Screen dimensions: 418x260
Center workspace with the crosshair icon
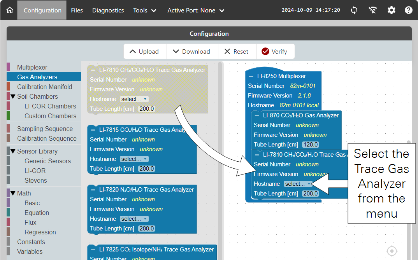pos(392,251)
